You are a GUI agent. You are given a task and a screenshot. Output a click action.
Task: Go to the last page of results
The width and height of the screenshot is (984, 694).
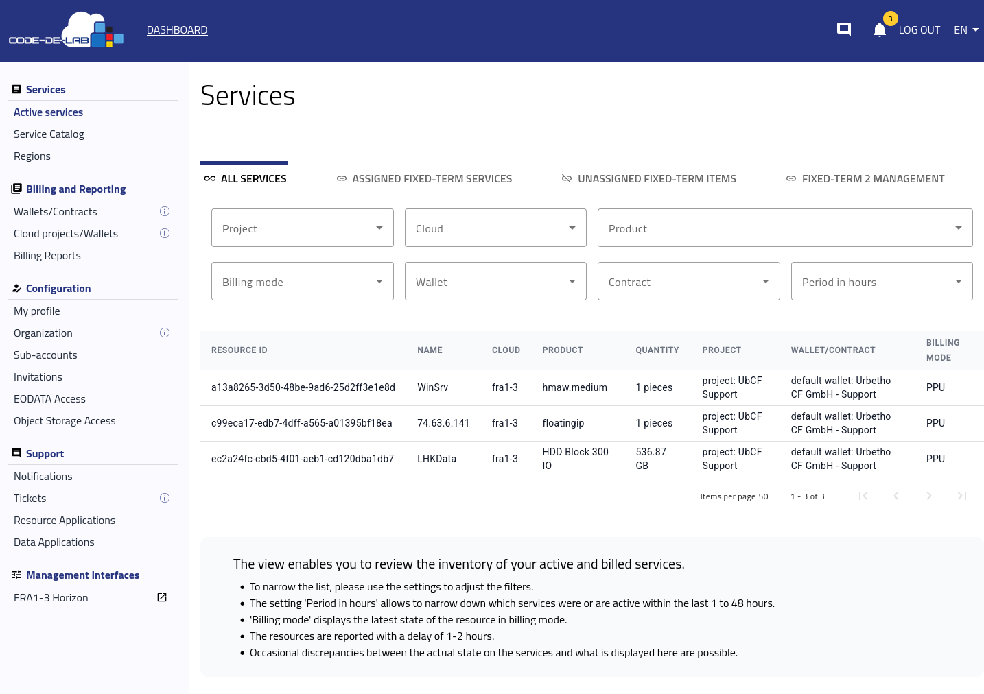(x=962, y=496)
